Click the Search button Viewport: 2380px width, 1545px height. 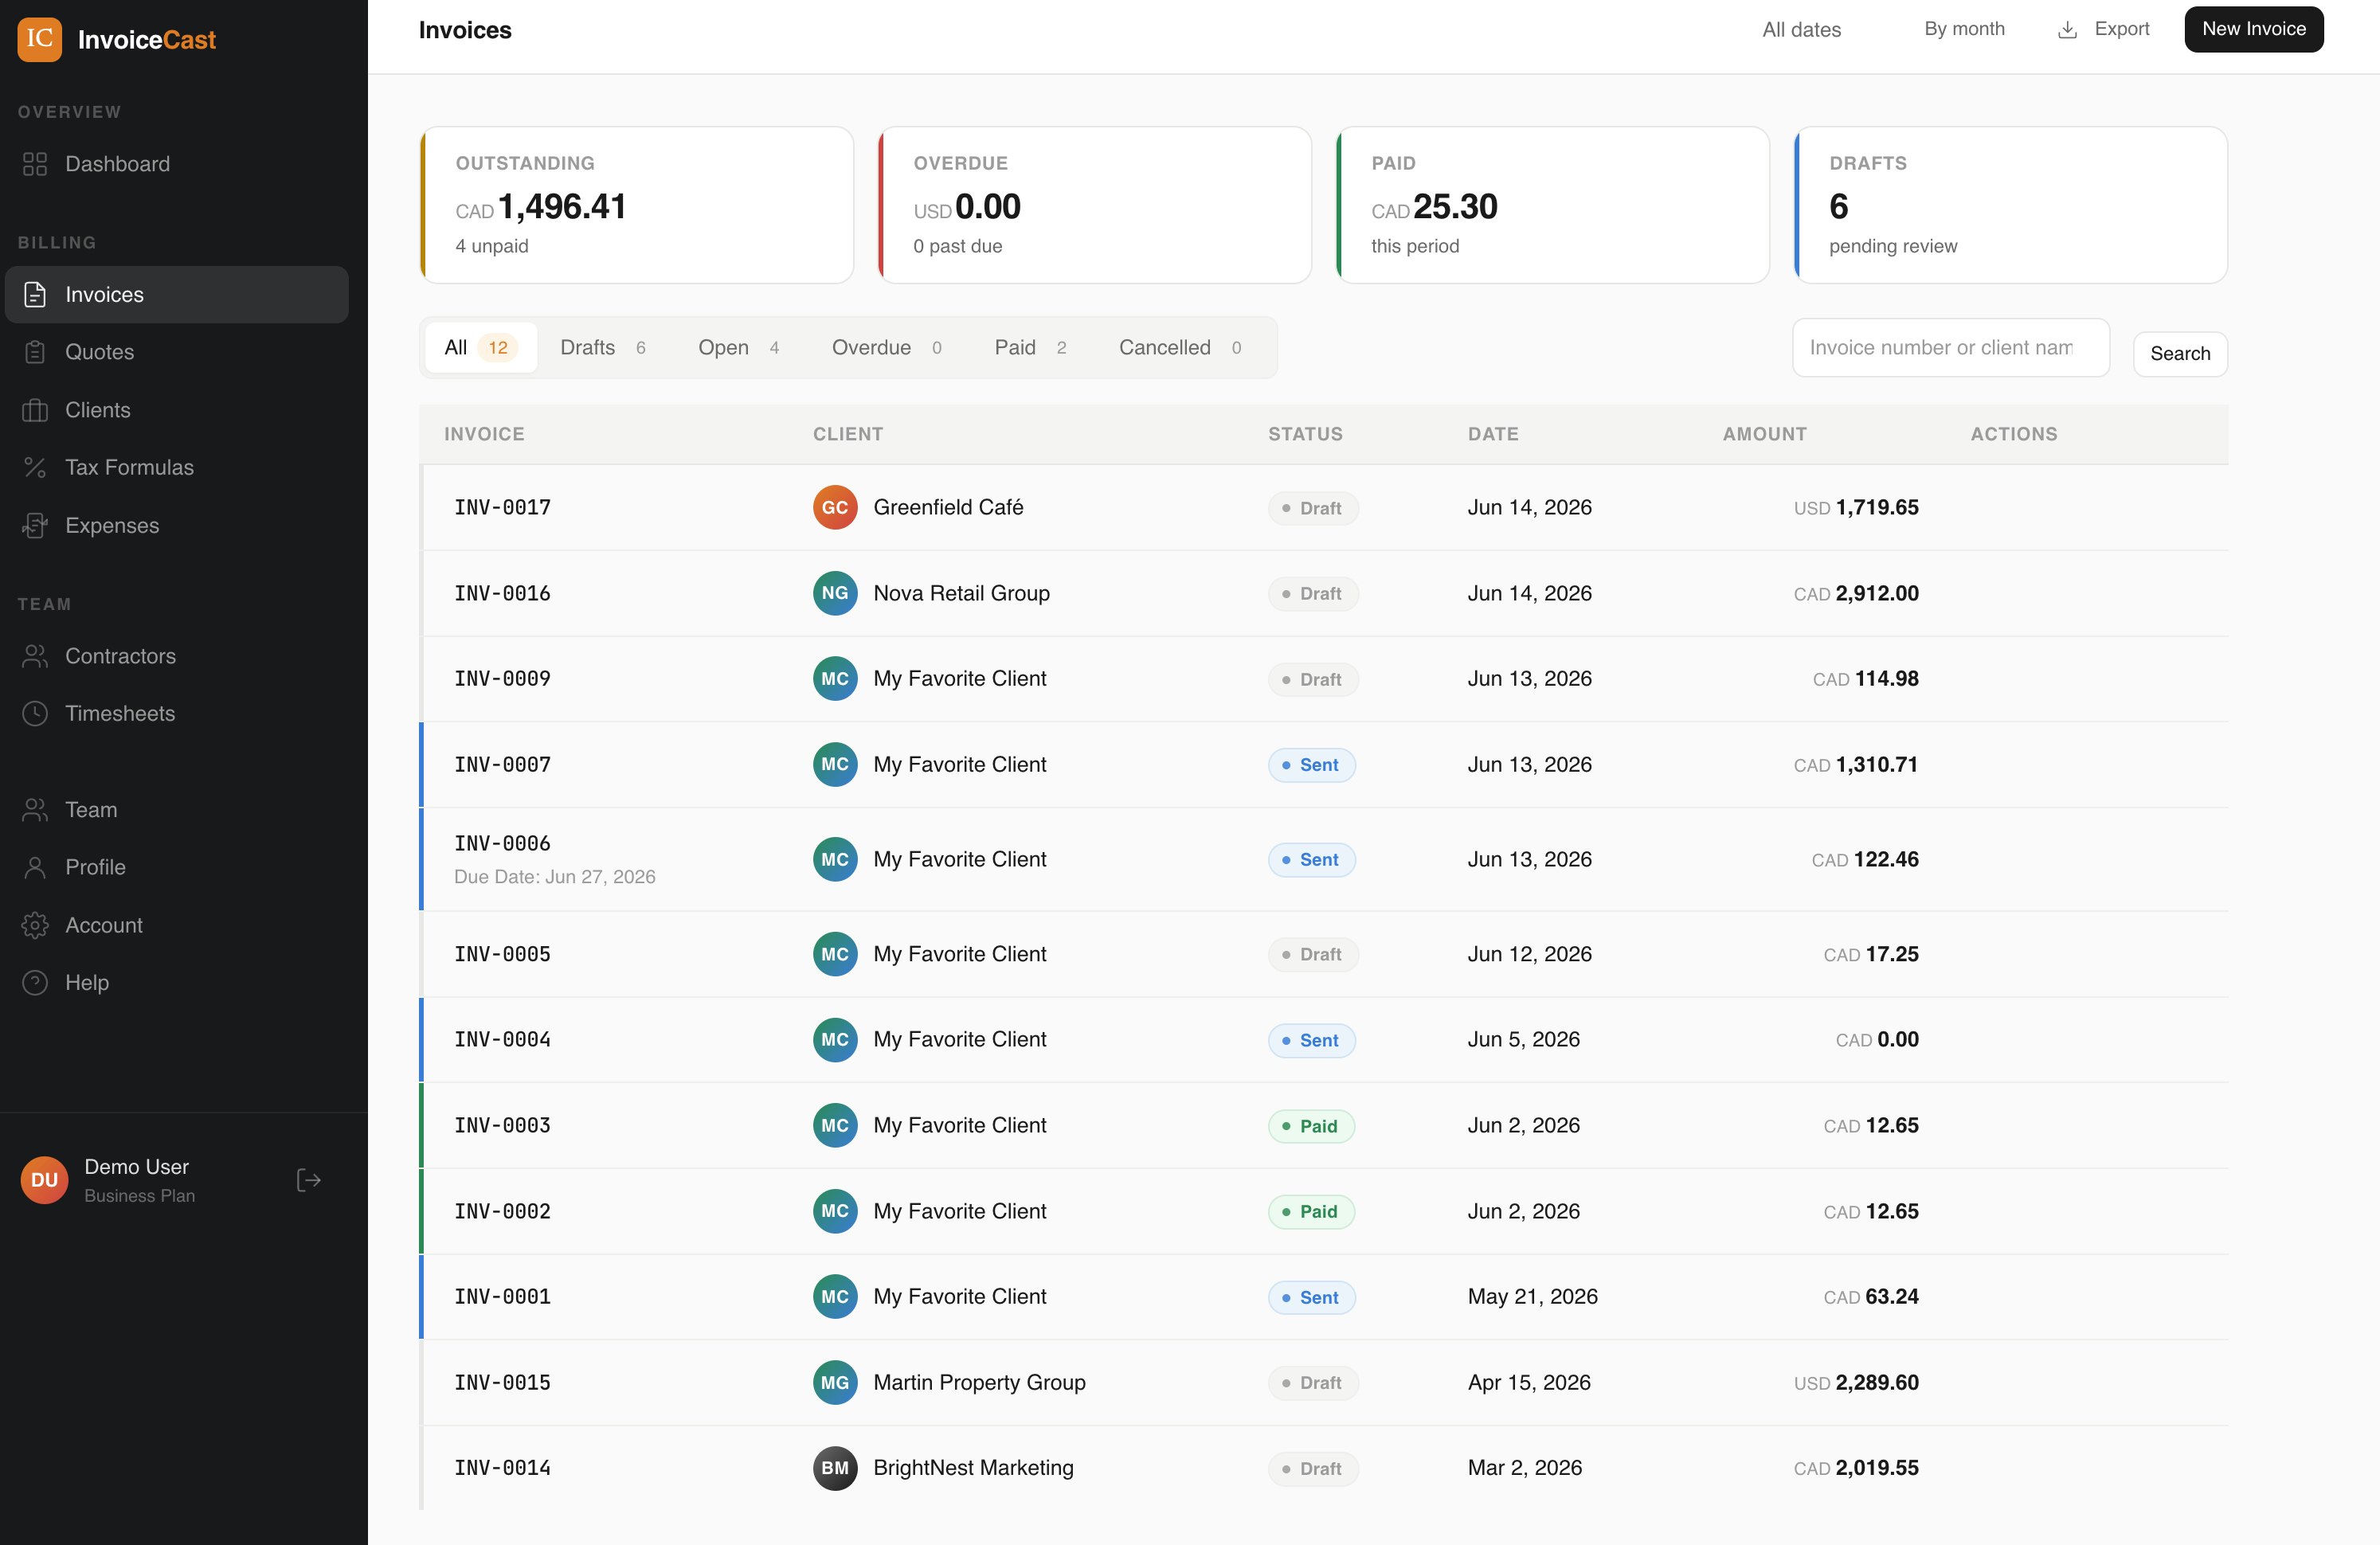(2180, 353)
